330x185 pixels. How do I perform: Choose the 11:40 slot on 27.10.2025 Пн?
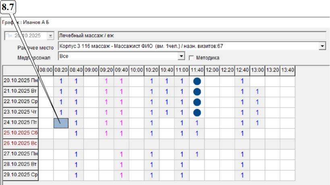pyautogui.click(x=197, y=154)
